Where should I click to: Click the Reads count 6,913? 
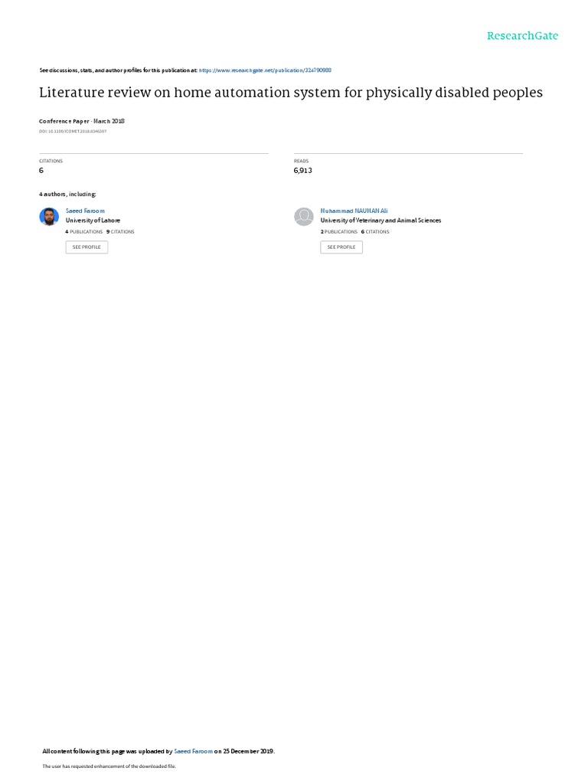point(303,171)
